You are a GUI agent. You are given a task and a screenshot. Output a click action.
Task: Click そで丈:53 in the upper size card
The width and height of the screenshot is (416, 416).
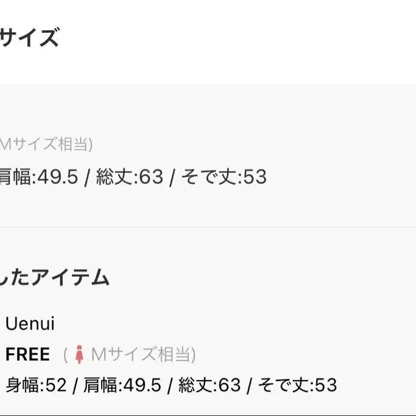(224, 177)
